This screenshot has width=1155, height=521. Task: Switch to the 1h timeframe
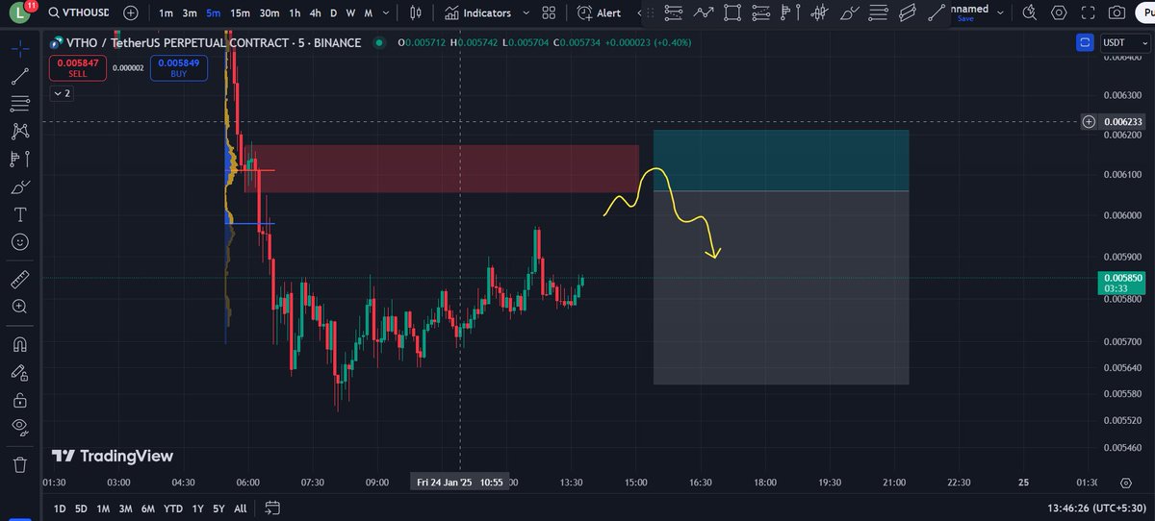[x=295, y=13]
